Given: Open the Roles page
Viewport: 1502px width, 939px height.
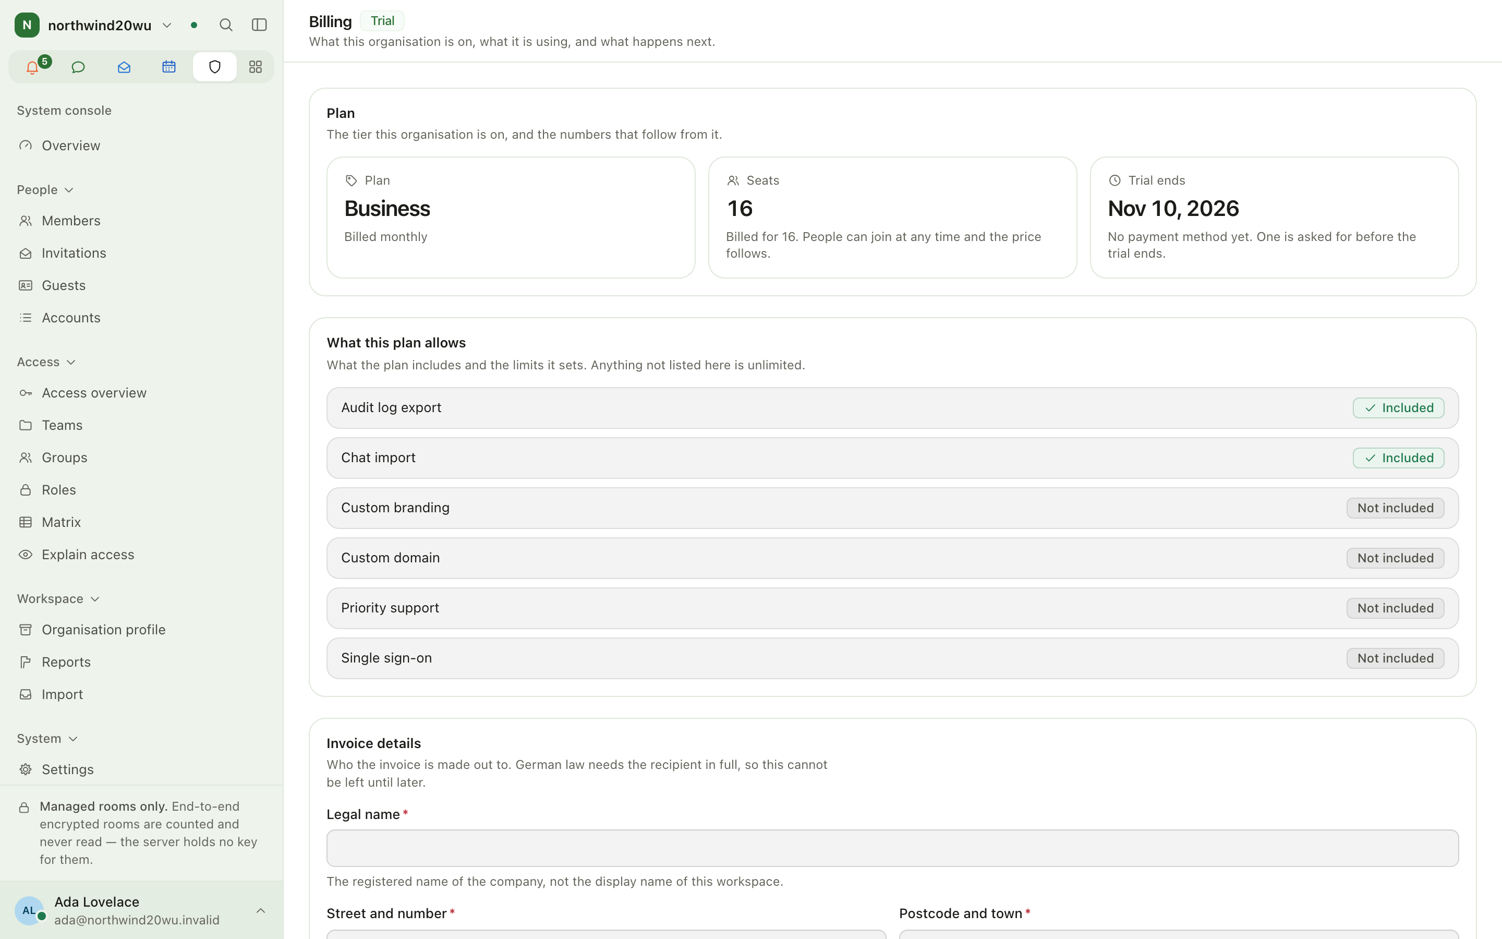Looking at the screenshot, I should (141, 489).
